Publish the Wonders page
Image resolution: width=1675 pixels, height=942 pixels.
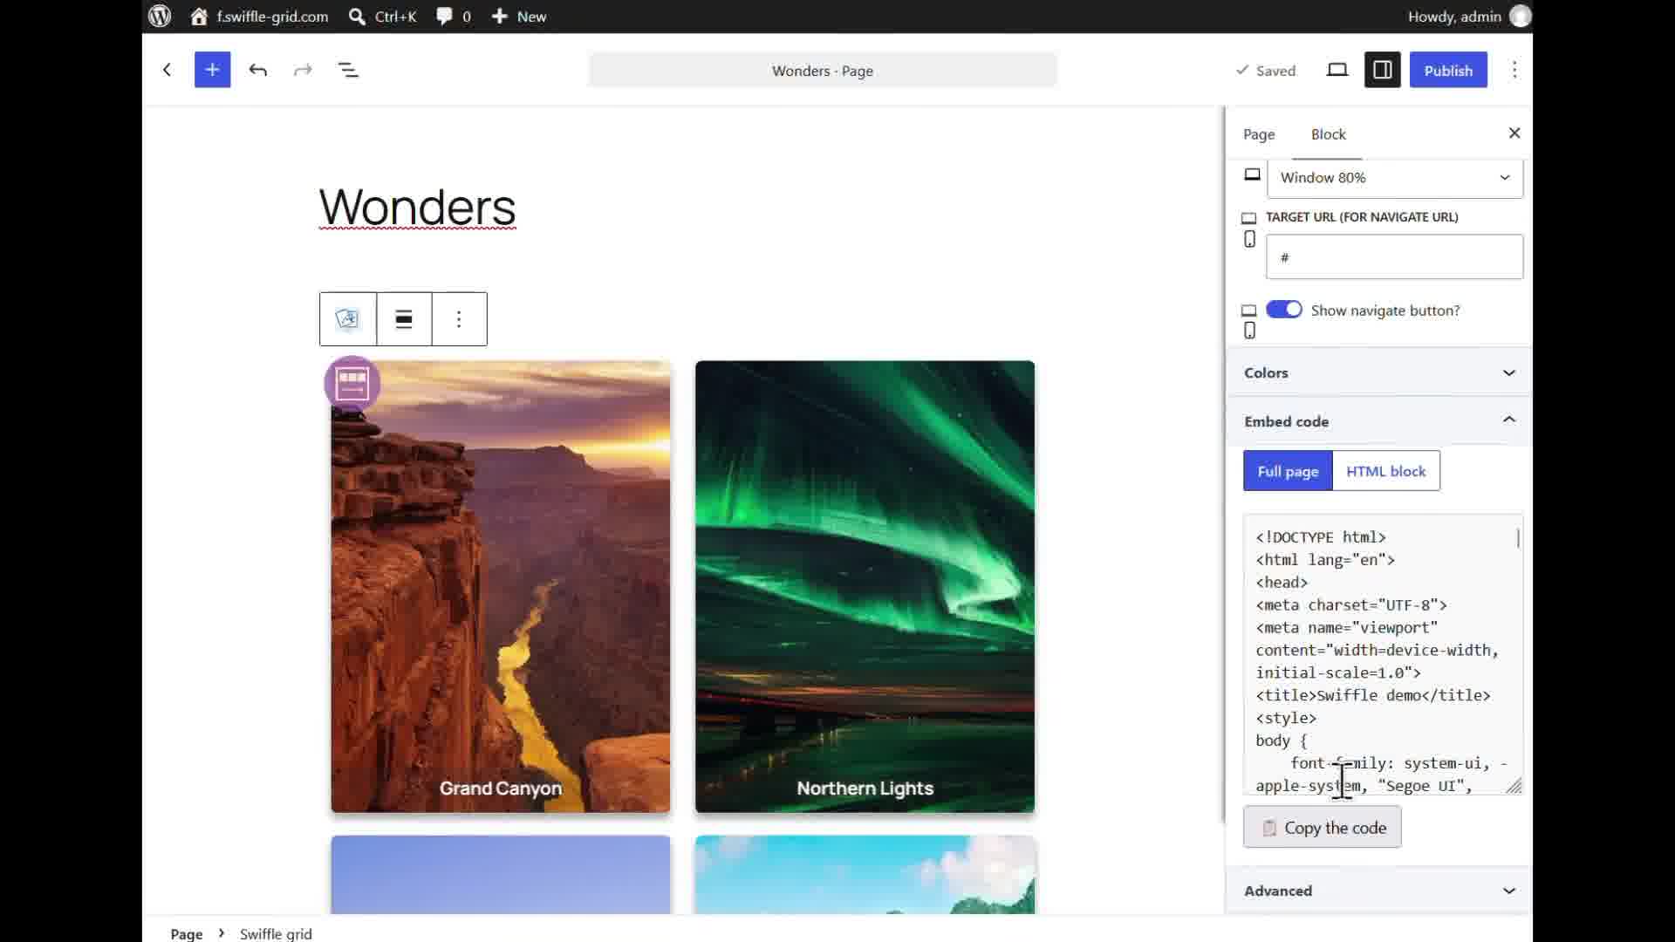1448,70
